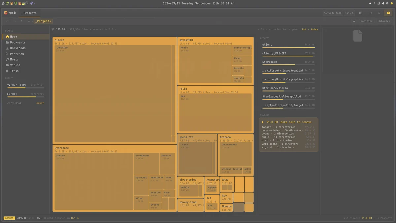Click the target · 4 directories row
Viewport: 396px width, 223px height.
[288, 127]
